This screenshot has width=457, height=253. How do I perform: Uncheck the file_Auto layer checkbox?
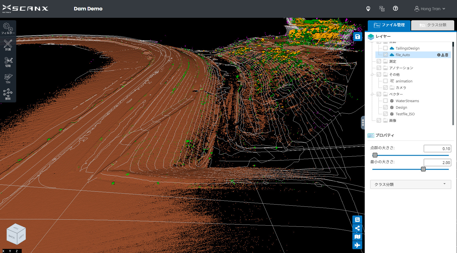pyautogui.click(x=386, y=55)
